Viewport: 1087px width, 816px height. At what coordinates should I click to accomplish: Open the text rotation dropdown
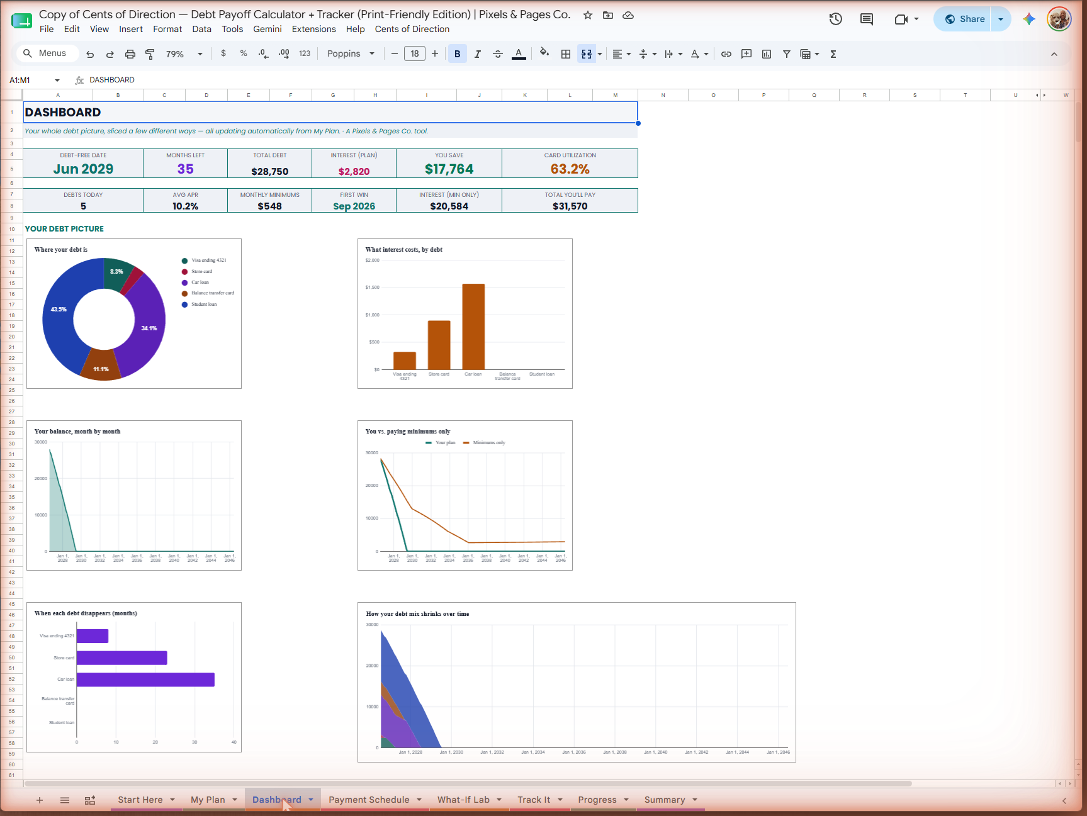point(699,54)
